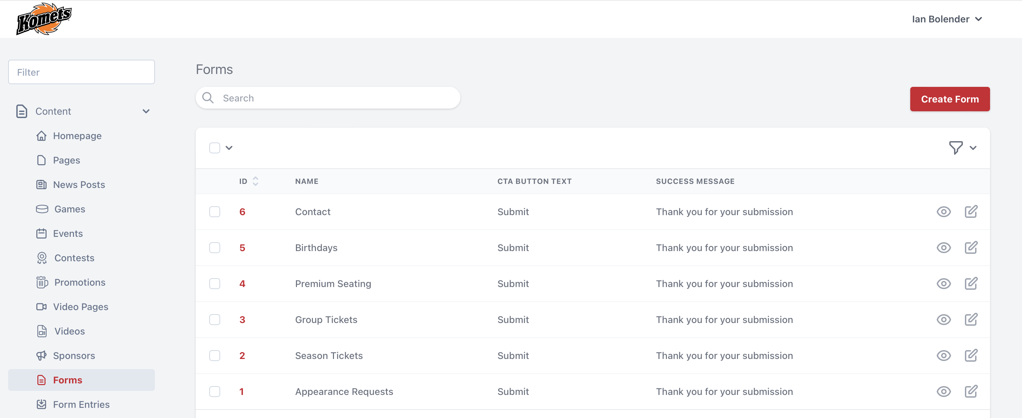Select the Contact row checkbox
The height and width of the screenshot is (418, 1022).
(215, 212)
